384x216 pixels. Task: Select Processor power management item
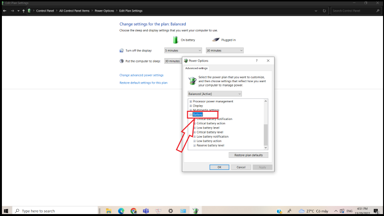(213, 101)
